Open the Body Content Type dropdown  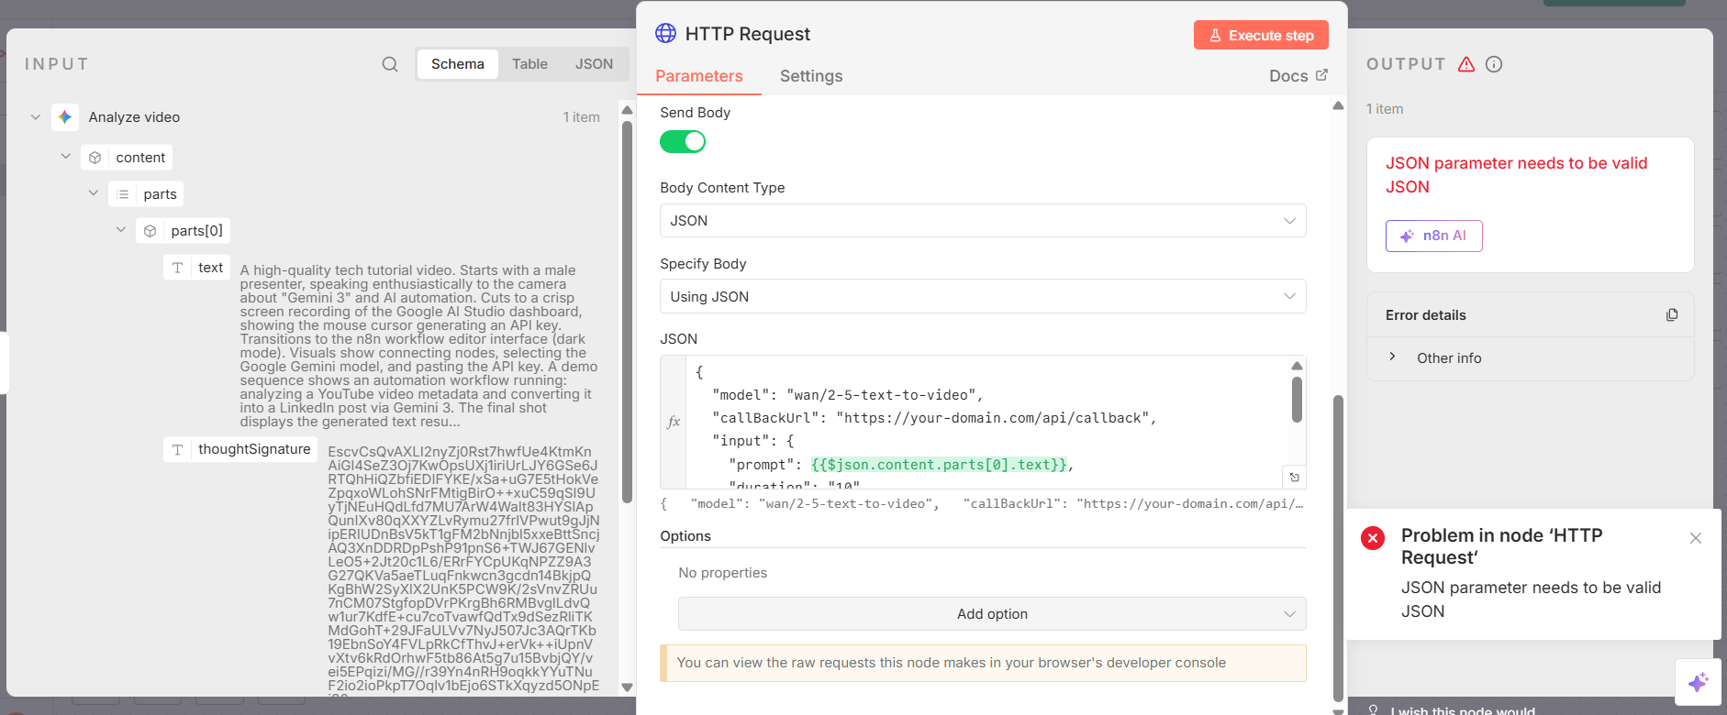982,221
